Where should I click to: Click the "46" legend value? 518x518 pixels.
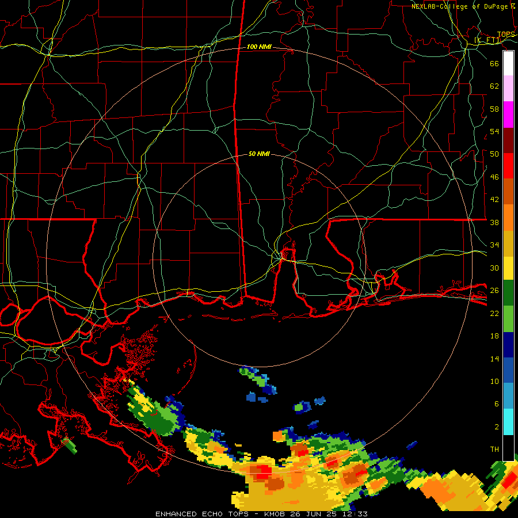494,177
